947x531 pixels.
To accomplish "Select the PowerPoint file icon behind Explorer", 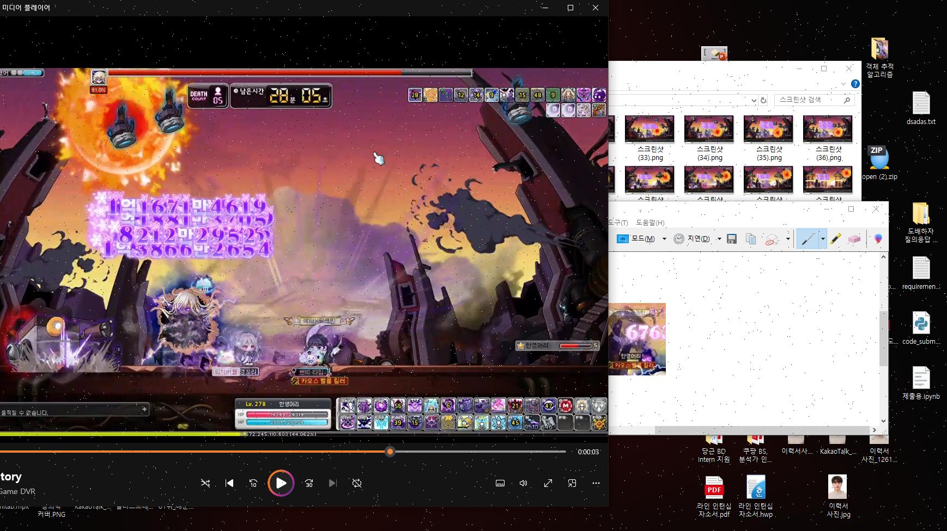I will point(714,53).
